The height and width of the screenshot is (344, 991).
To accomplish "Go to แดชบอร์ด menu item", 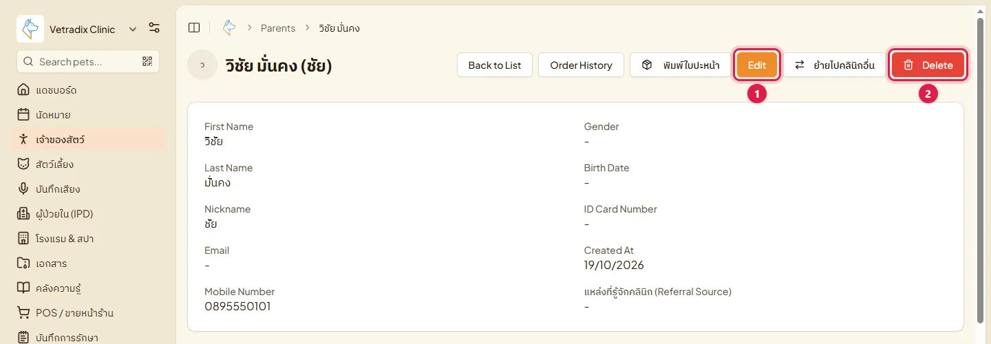I will click(x=88, y=90).
